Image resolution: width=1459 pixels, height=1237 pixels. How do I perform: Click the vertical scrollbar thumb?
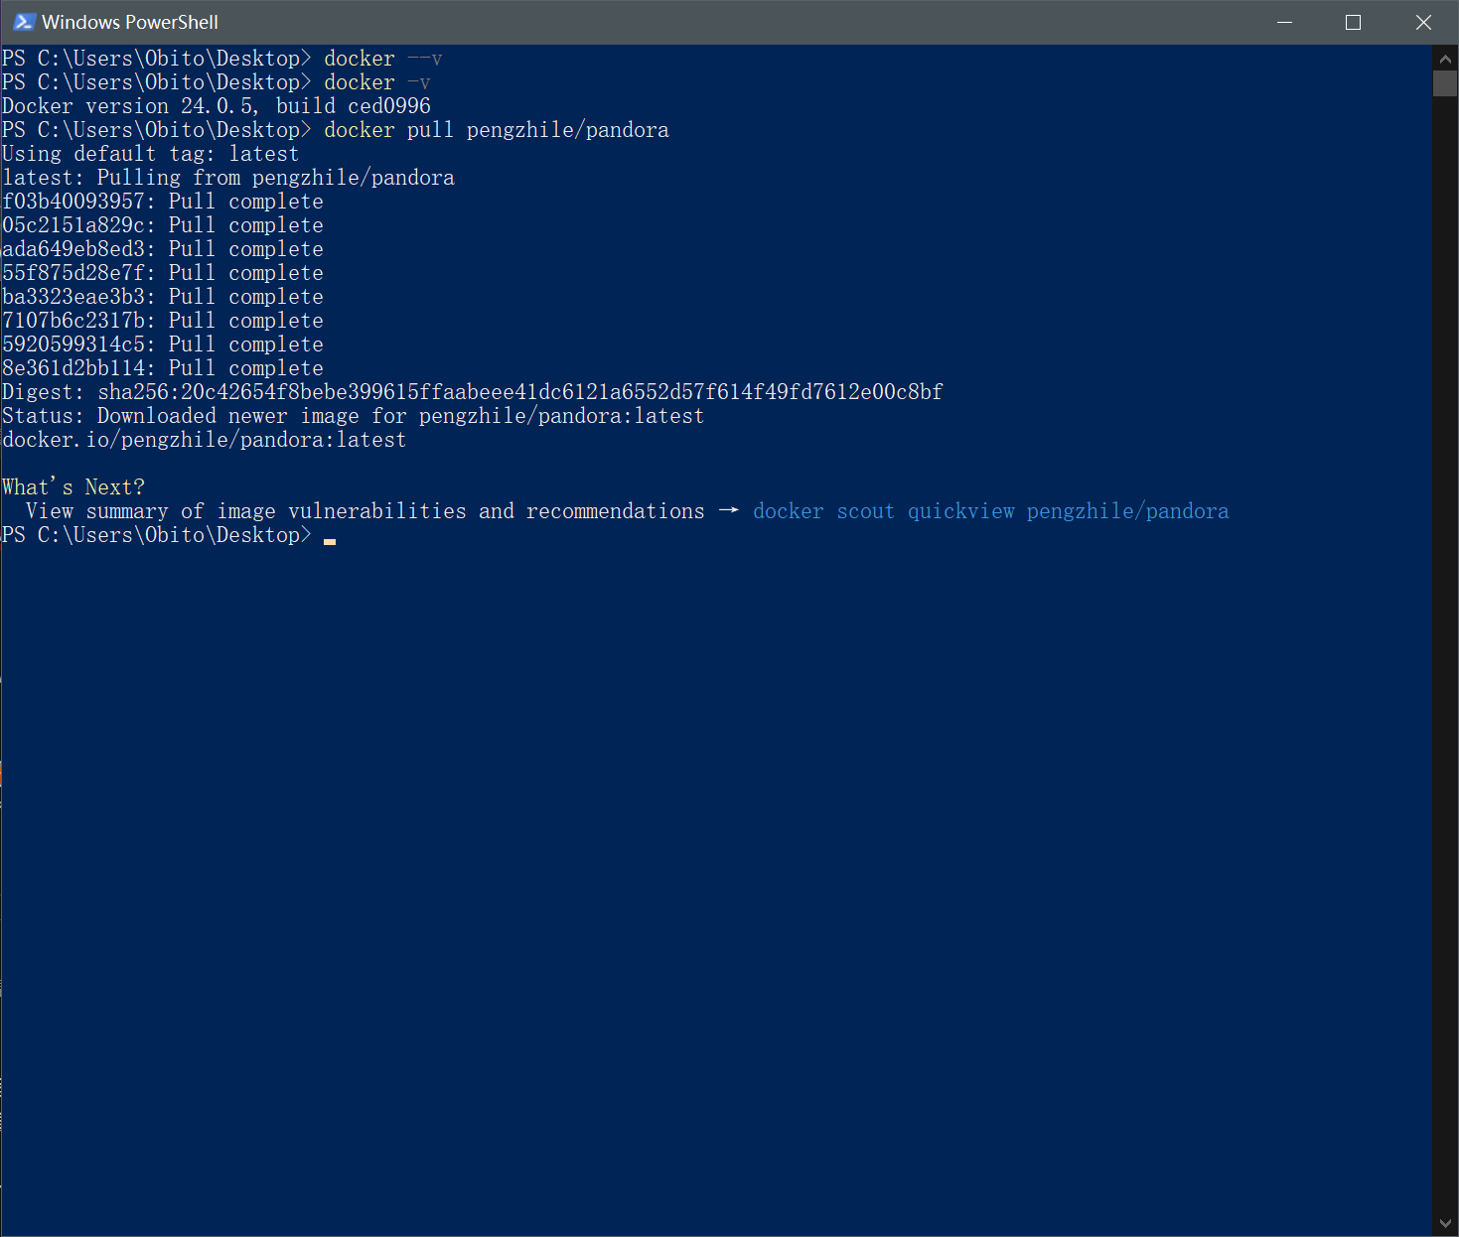pos(1445,83)
